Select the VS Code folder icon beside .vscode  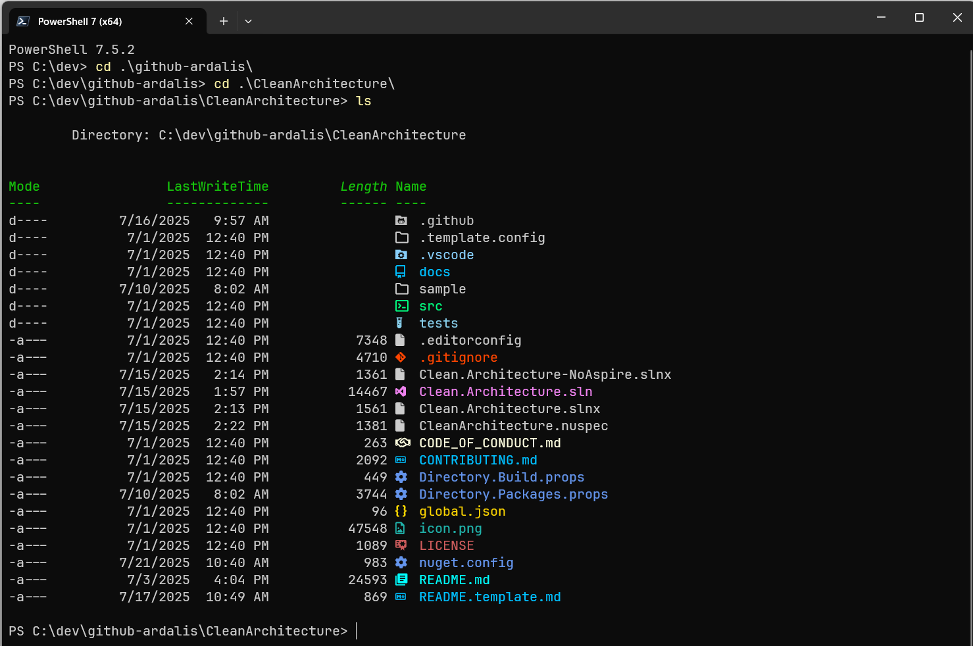[402, 255]
